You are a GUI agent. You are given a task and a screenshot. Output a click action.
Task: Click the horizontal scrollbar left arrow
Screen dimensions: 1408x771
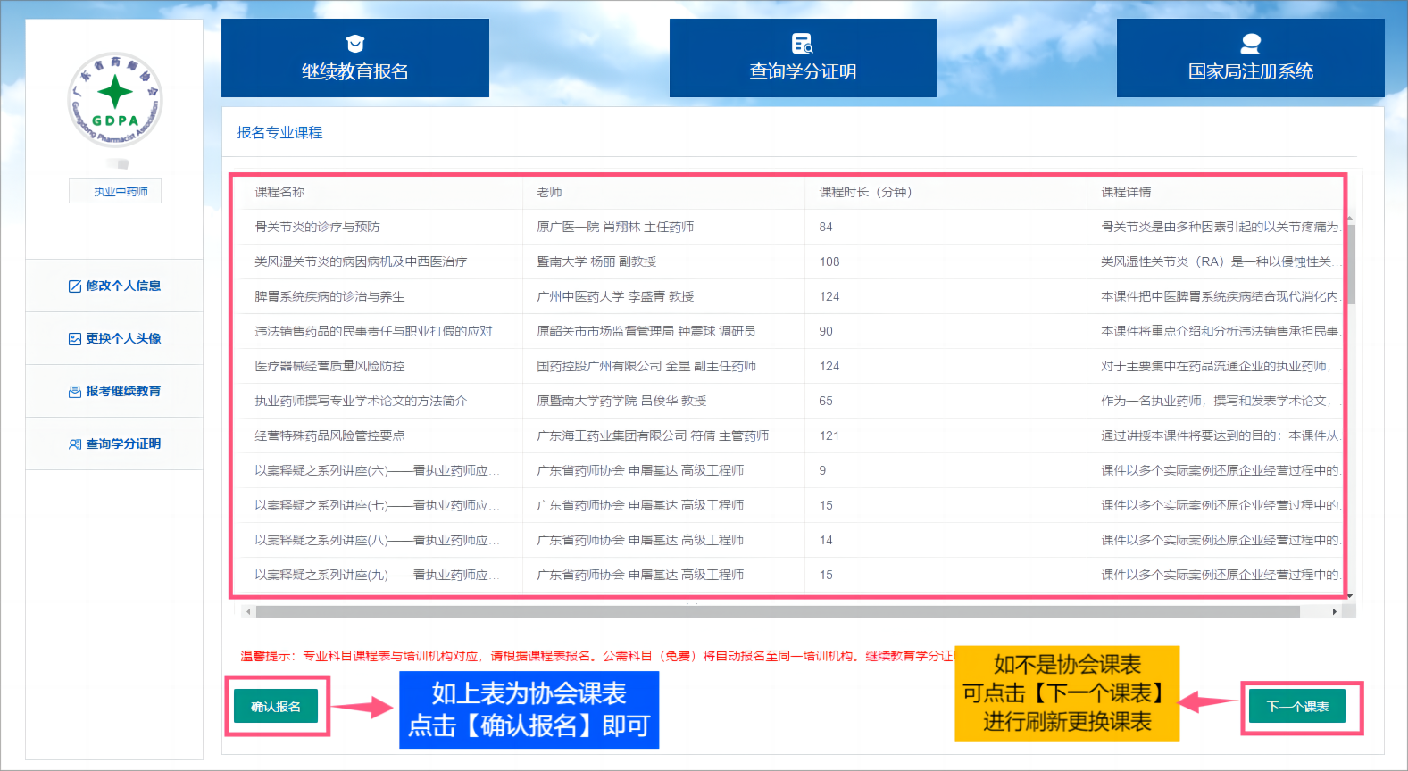click(x=249, y=612)
